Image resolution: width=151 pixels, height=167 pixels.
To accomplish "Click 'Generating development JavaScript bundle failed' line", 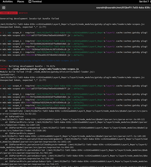I will [x=29, y=19].
